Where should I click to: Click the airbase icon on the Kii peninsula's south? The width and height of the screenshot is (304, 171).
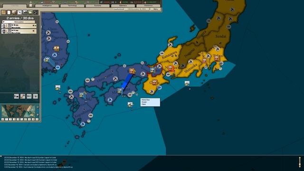(x=152, y=92)
